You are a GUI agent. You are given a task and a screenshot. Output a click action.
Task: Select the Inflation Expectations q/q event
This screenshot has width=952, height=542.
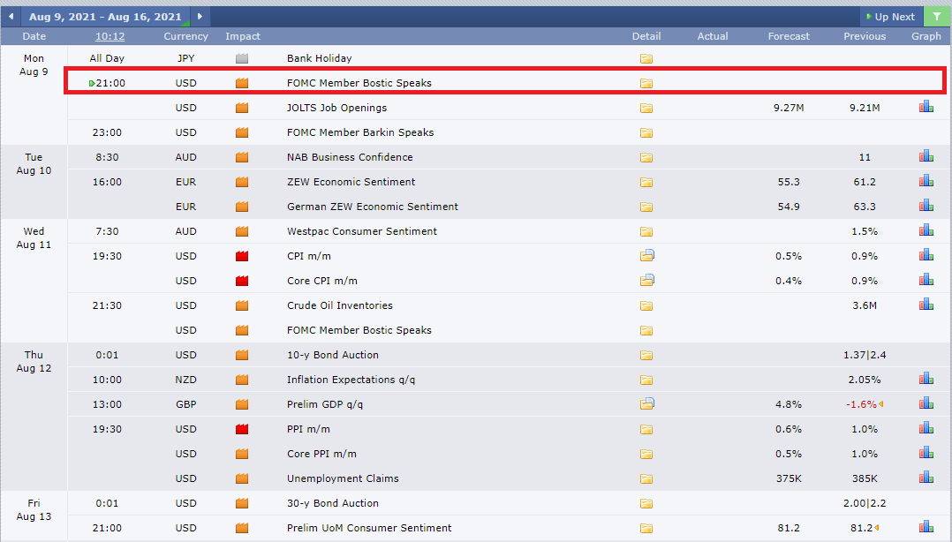click(x=351, y=380)
